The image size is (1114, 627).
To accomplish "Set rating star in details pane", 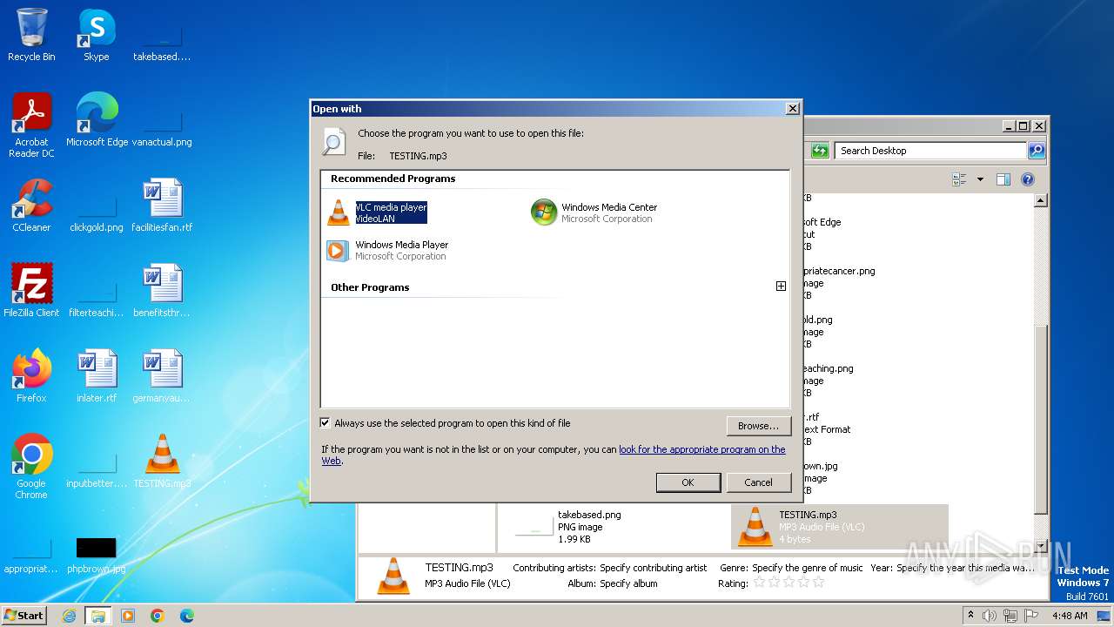I will point(789,583).
